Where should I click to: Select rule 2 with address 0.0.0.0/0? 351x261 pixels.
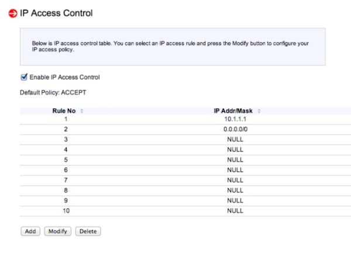(185, 129)
